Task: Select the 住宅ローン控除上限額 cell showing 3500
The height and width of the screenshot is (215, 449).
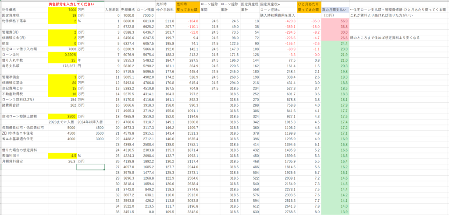Action: [x=62, y=116]
